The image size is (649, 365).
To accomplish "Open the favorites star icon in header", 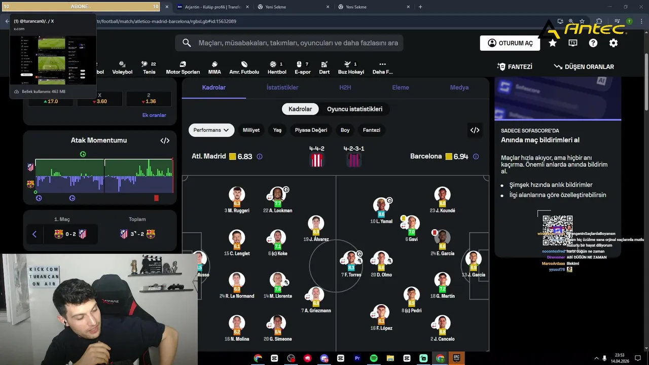I will coord(553,43).
